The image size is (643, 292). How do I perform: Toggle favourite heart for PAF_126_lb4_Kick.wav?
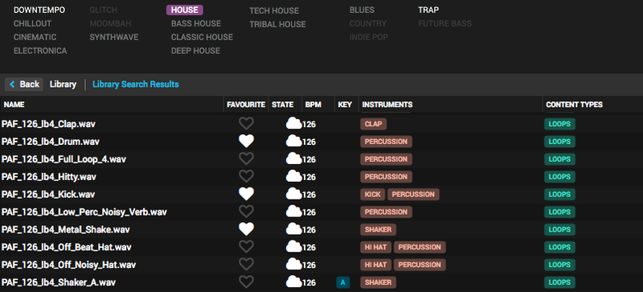tap(246, 194)
